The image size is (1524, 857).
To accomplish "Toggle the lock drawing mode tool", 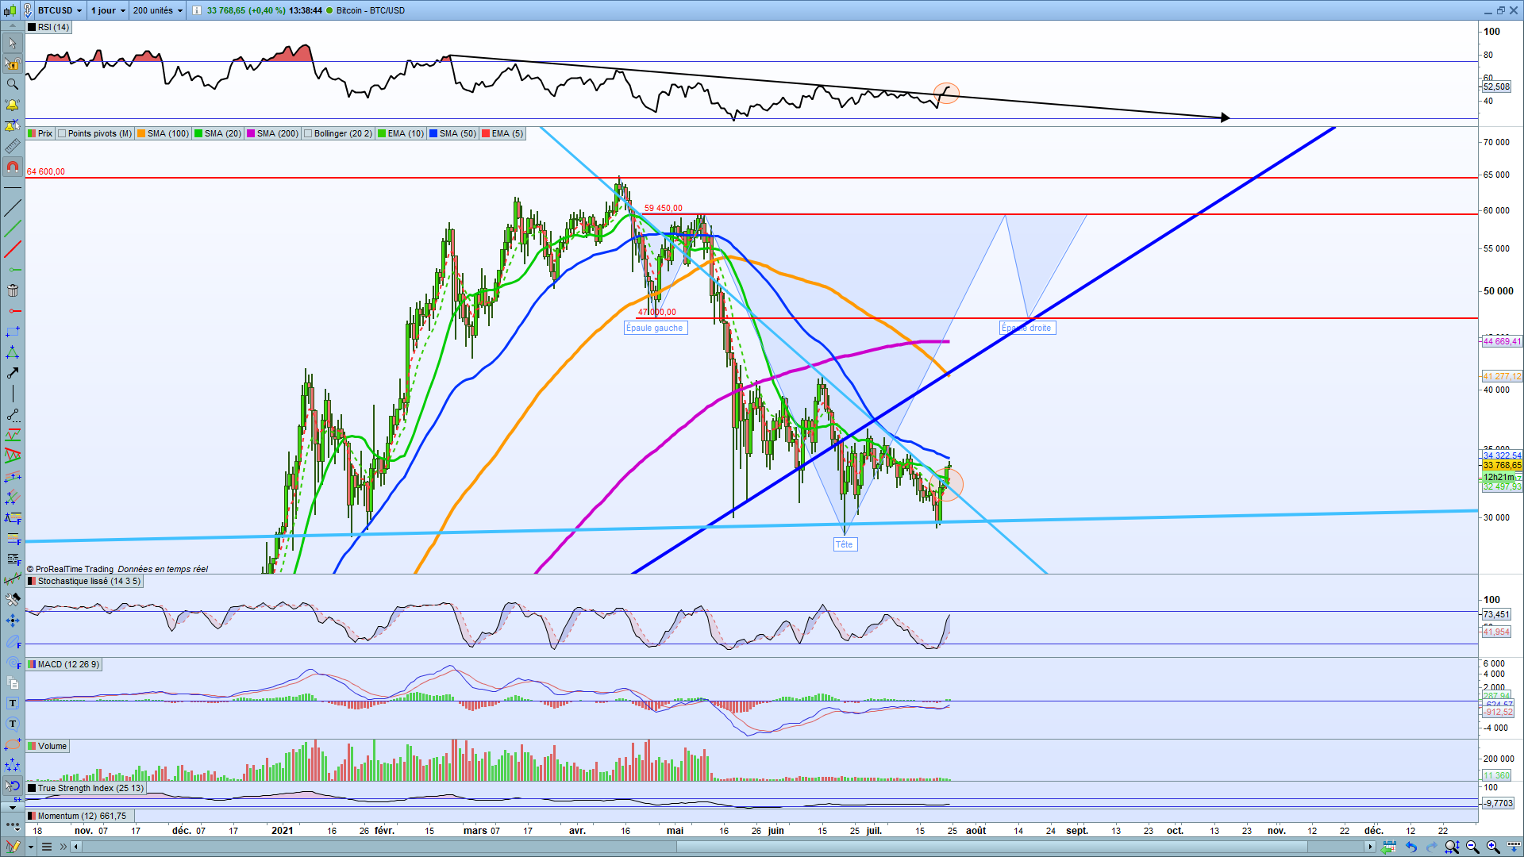I will pyautogui.click(x=12, y=63).
